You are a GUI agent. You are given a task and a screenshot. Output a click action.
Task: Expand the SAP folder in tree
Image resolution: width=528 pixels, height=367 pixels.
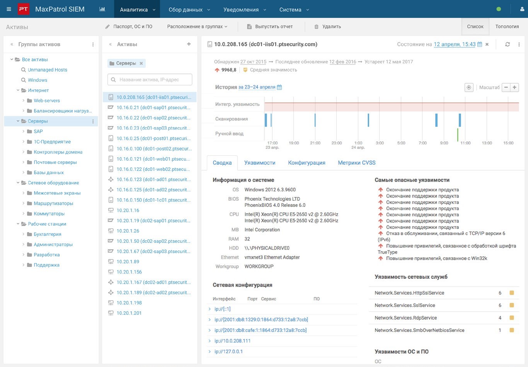pos(24,131)
